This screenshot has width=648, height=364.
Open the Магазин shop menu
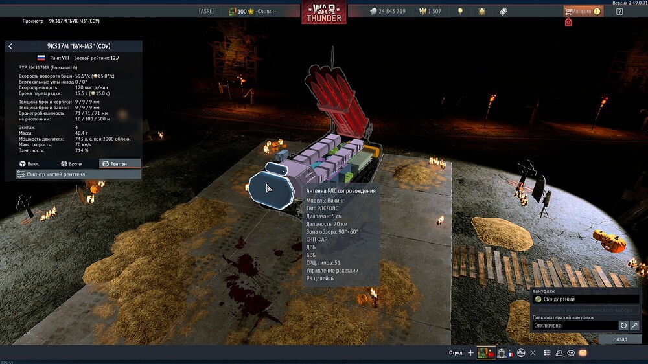tap(583, 11)
